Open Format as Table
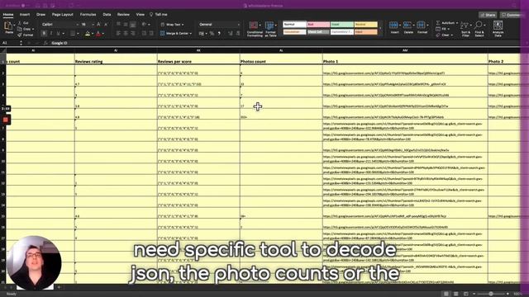 pos(270,29)
